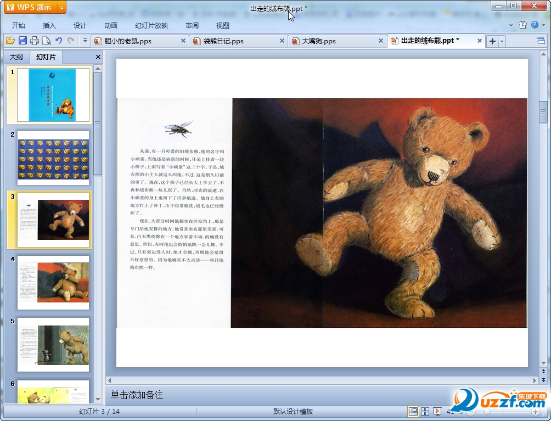Go to previous slide via double-up arrow
The width and height of the screenshot is (551, 421).
(543, 371)
